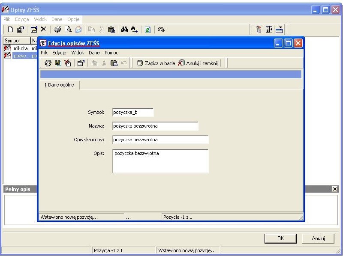Click Anuluj i zamknij button
The height and width of the screenshot is (256, 343).
click(198, 63)
